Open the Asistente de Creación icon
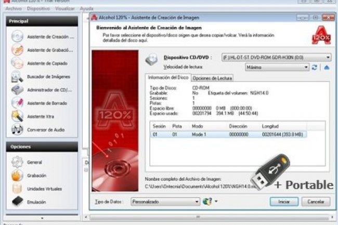Viewport: 338px width, 225px height. pyautogui.click(x=17, y=36)
